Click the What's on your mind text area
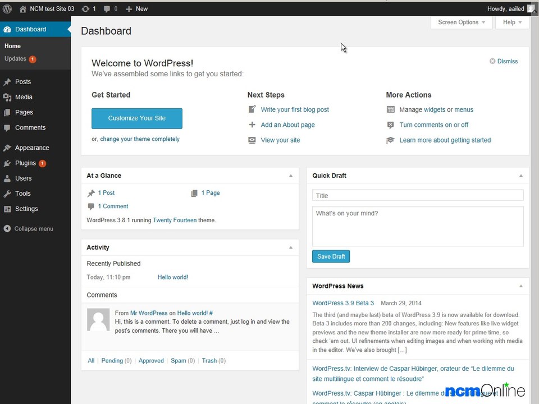The height and width of the screenshot is (404, 539). point(418,226)
